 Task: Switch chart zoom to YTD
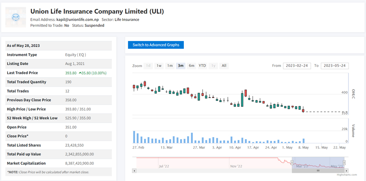[202, 66]
